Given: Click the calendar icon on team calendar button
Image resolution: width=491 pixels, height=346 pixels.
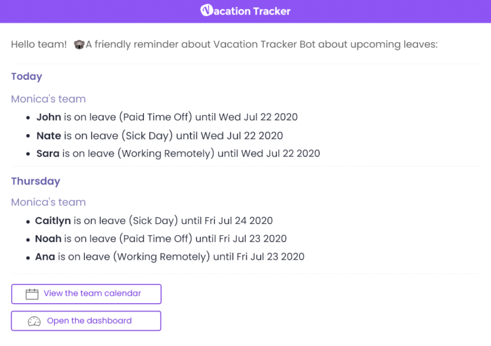Looking at the screenshot, I should click(x=32, y=294).
